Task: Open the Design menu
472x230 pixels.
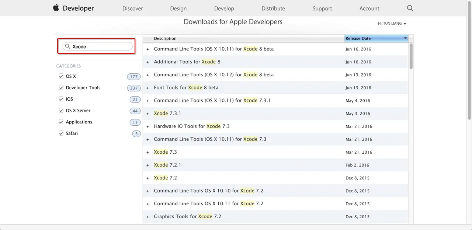Action: [178, 8]
